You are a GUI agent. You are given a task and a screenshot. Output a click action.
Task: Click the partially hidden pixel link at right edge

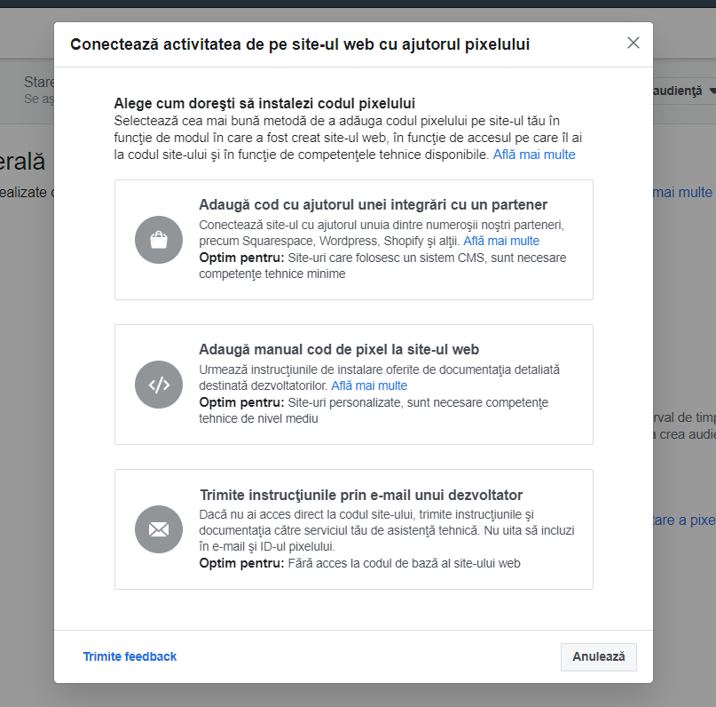coord(683,520)
